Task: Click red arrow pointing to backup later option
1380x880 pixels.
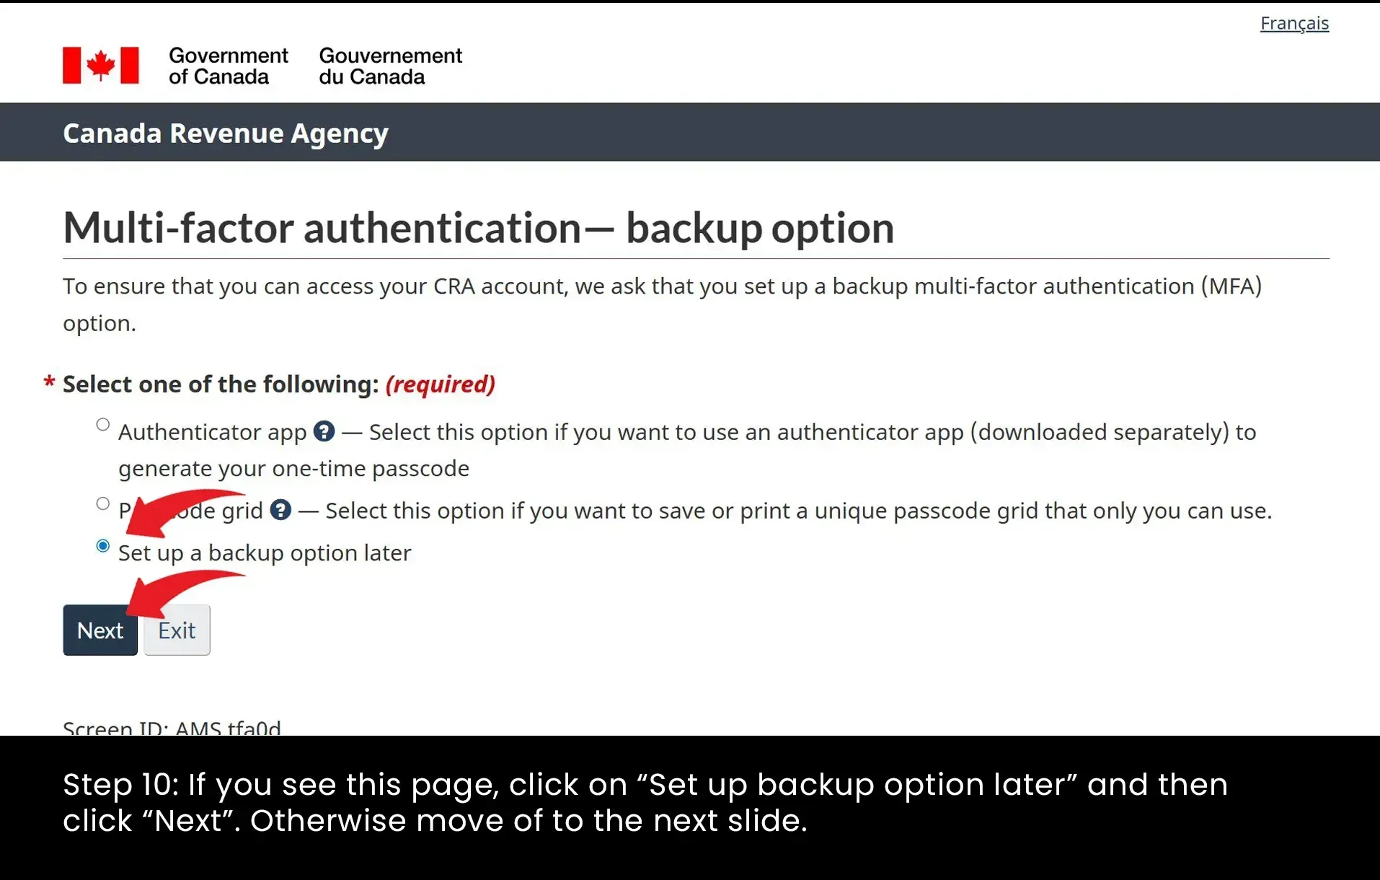Action: pos(185,513)
